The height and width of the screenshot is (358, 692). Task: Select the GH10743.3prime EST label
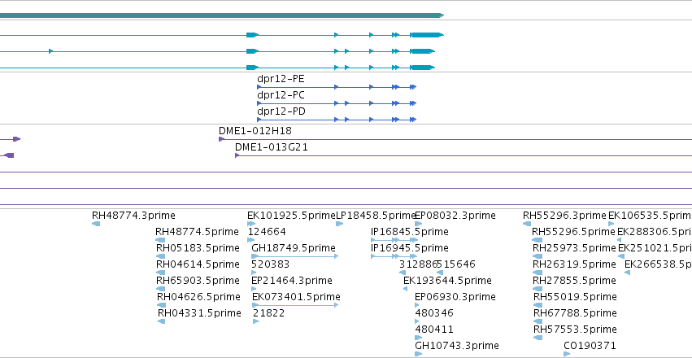[x=457, y=345]
